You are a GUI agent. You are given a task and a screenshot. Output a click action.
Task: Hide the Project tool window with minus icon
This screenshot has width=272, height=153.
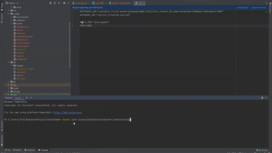[x=68, y=3]
